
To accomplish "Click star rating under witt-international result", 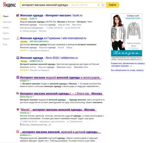I will point(24,51).
